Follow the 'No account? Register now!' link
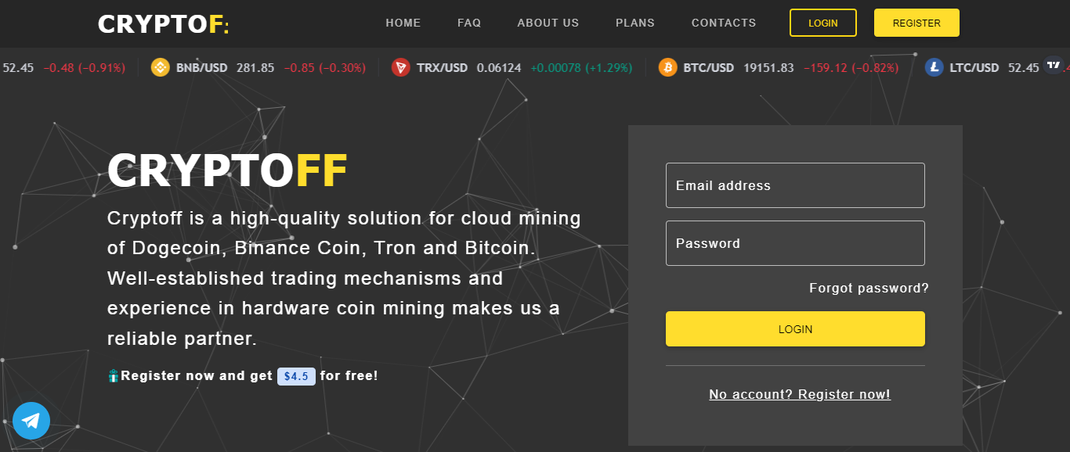Viewport: 1070px width, 452px height. (x=800, y=394)
